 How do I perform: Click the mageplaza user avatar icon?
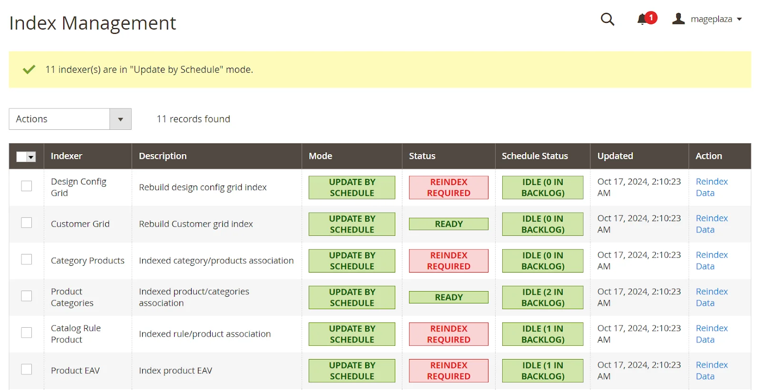678,19
